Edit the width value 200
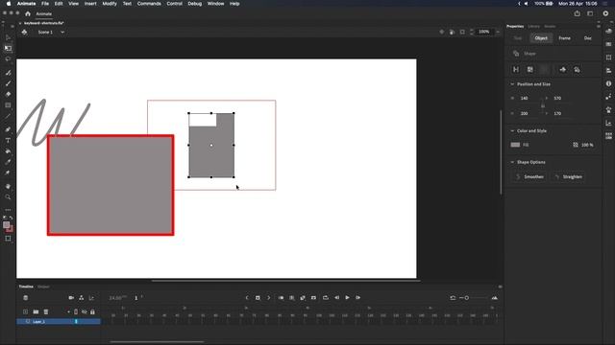615x345 pixels. (x=525, y=113)
